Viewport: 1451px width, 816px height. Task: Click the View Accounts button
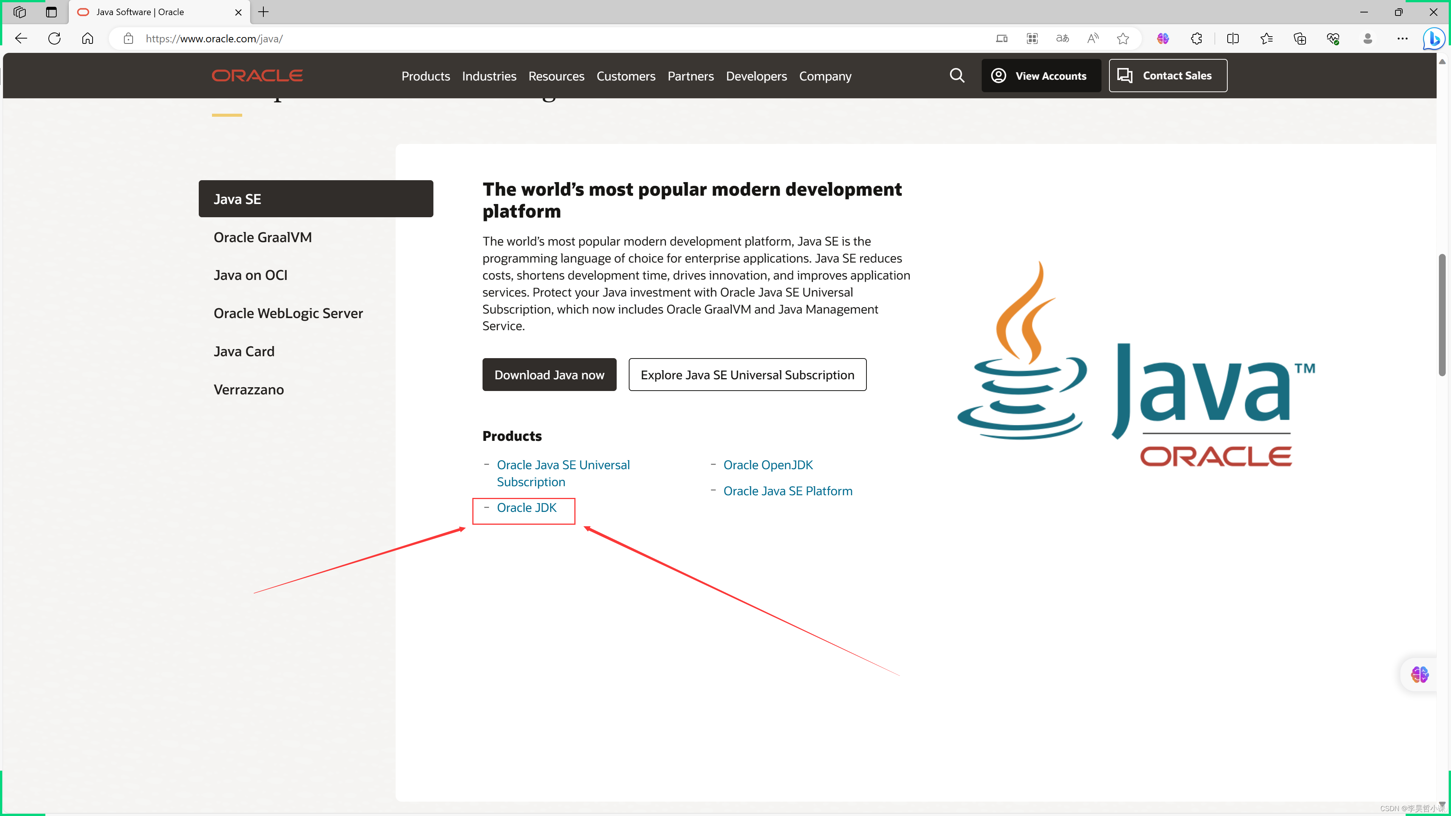click(1041, 76)
